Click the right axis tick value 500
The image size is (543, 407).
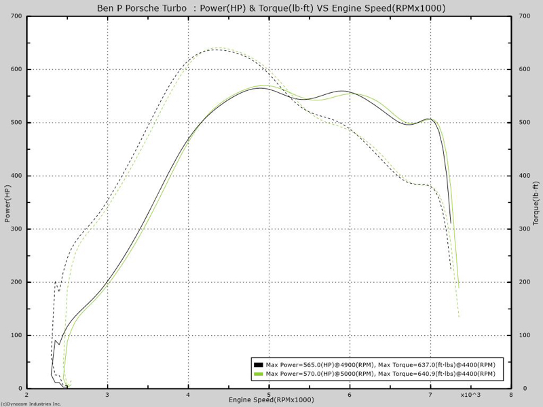[525, 123]
